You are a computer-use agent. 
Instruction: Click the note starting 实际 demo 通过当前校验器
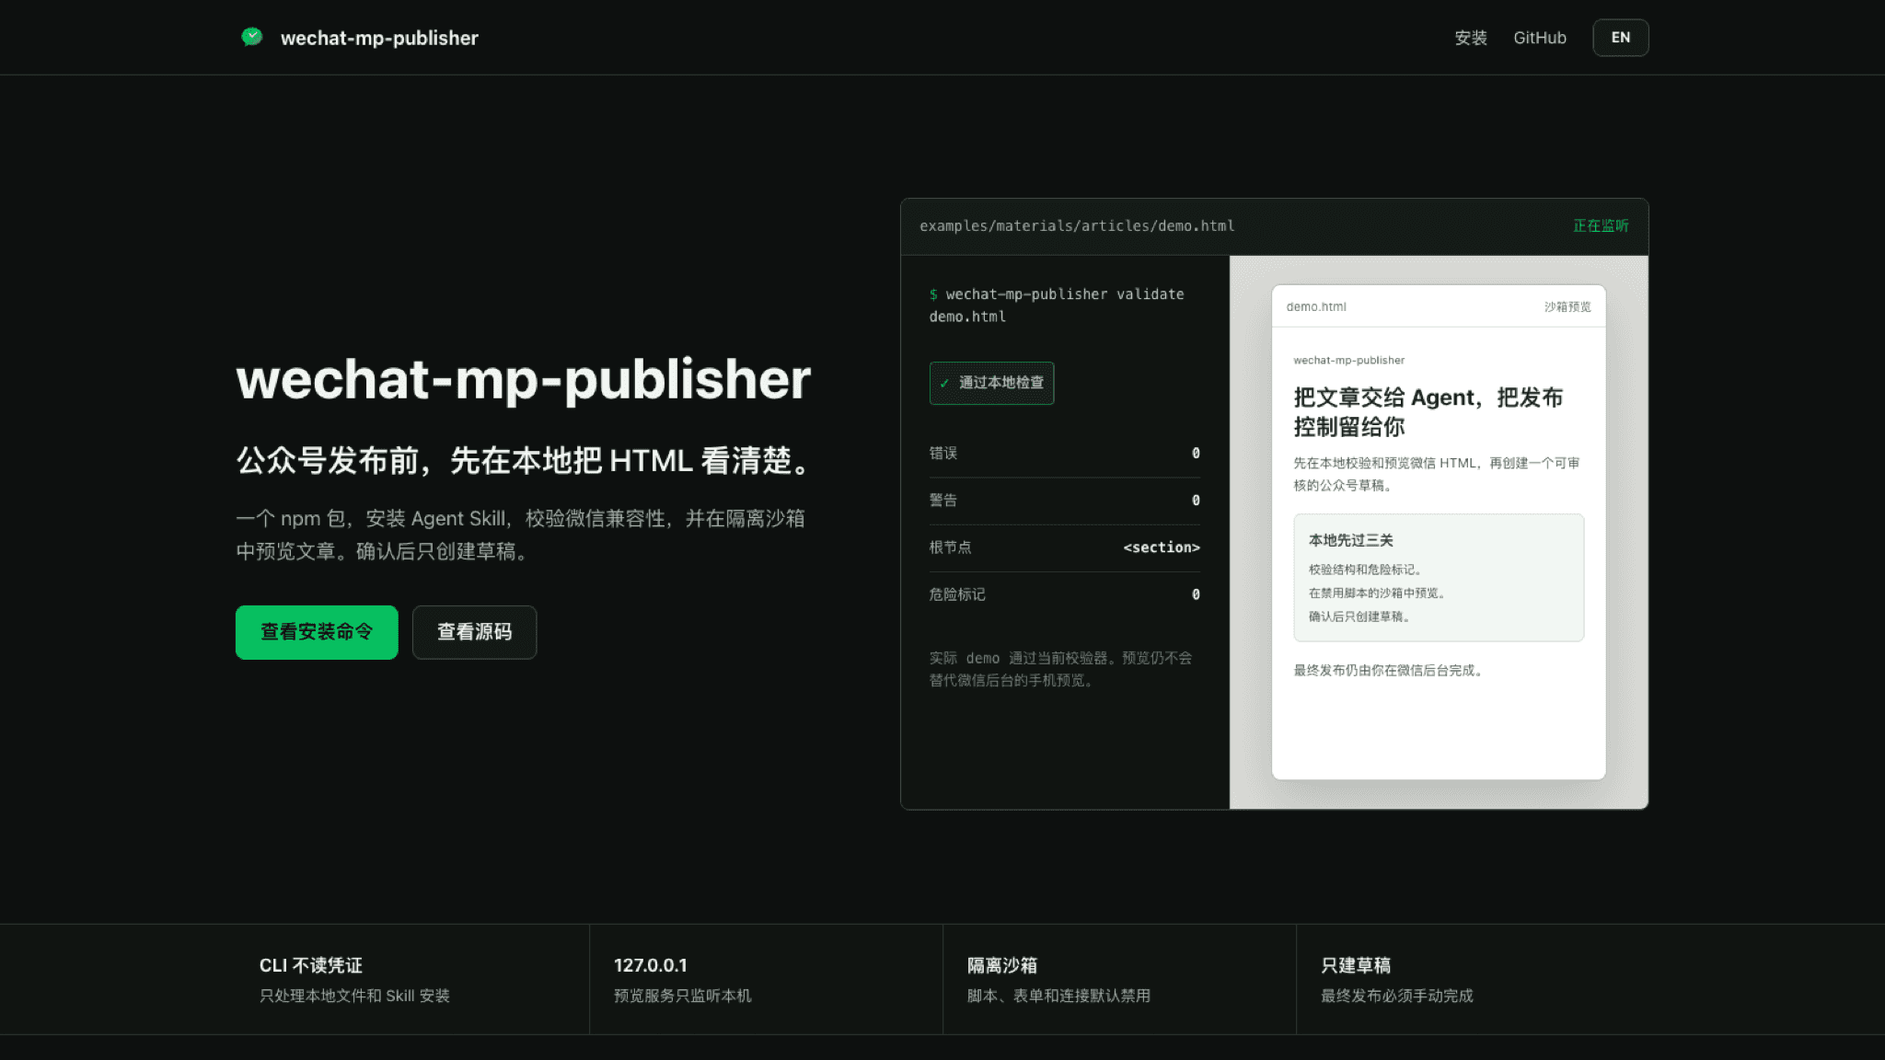pos(1061,669)
